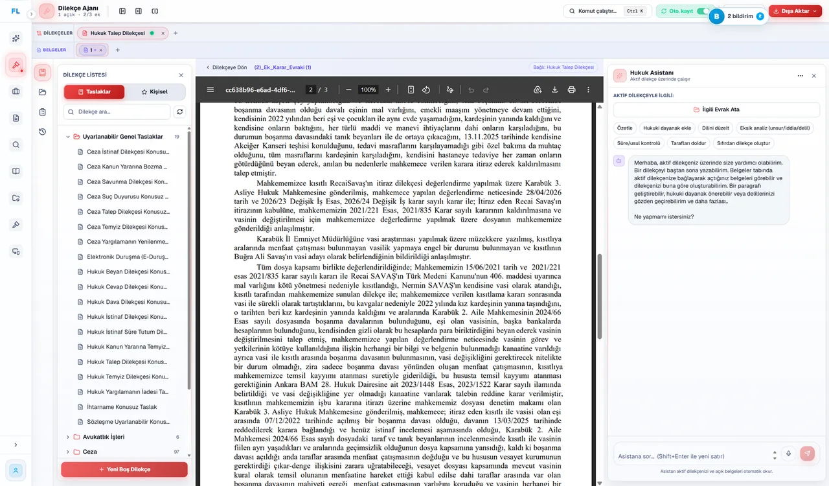Focus the Dilekçe ara search field
The image size is (829, 486).
pyautogui.click(x=117, y=111)
